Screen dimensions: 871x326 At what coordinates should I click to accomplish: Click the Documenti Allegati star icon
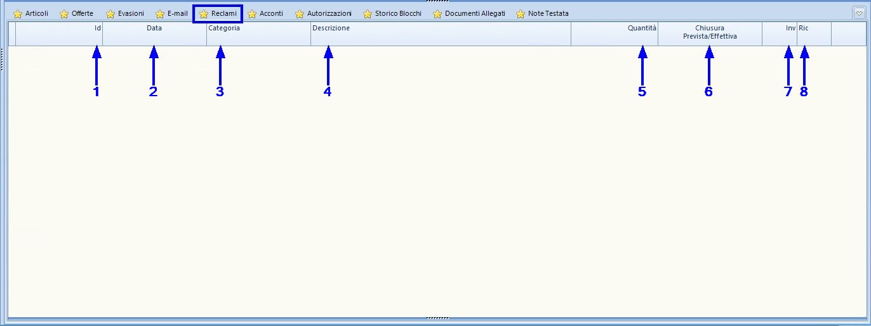pos(437,14)
